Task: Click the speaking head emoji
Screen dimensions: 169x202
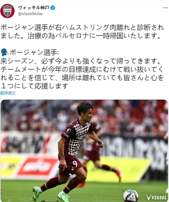Action: pos(5,52)
